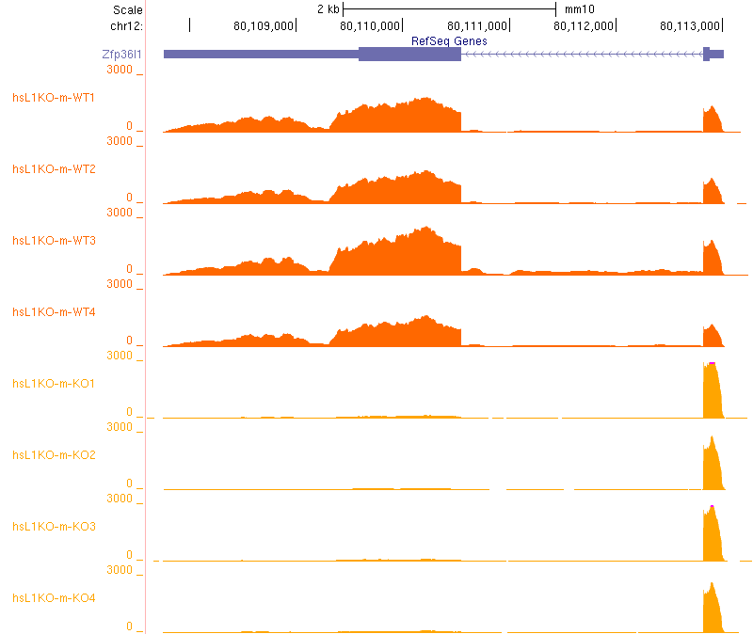The width and height of the screenshot is (753, 634).
Task: Select the hsL1KO-m-WT2 track label
Action: (x=54, y=168)
